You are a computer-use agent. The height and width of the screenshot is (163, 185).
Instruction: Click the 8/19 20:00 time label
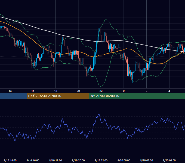[78, 160]
